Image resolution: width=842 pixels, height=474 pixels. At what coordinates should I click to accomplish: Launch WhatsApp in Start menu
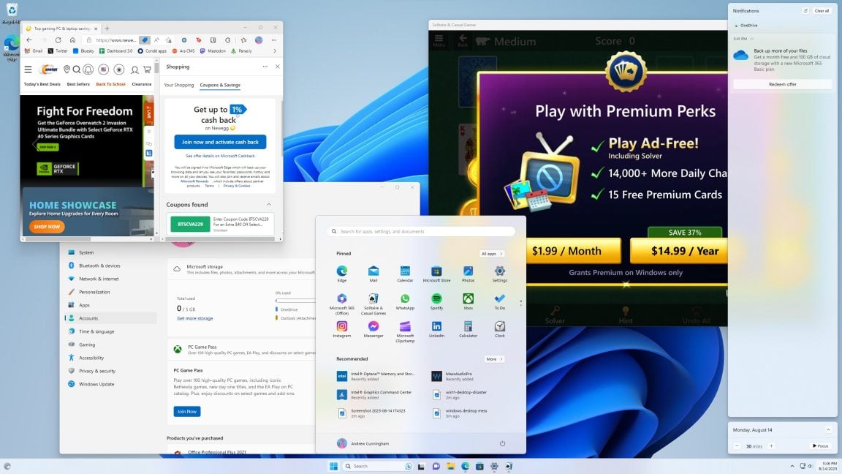pyautogui.click(x=405, y=301)
